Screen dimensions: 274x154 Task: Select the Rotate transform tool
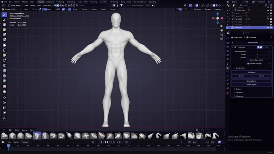[4, 103]
